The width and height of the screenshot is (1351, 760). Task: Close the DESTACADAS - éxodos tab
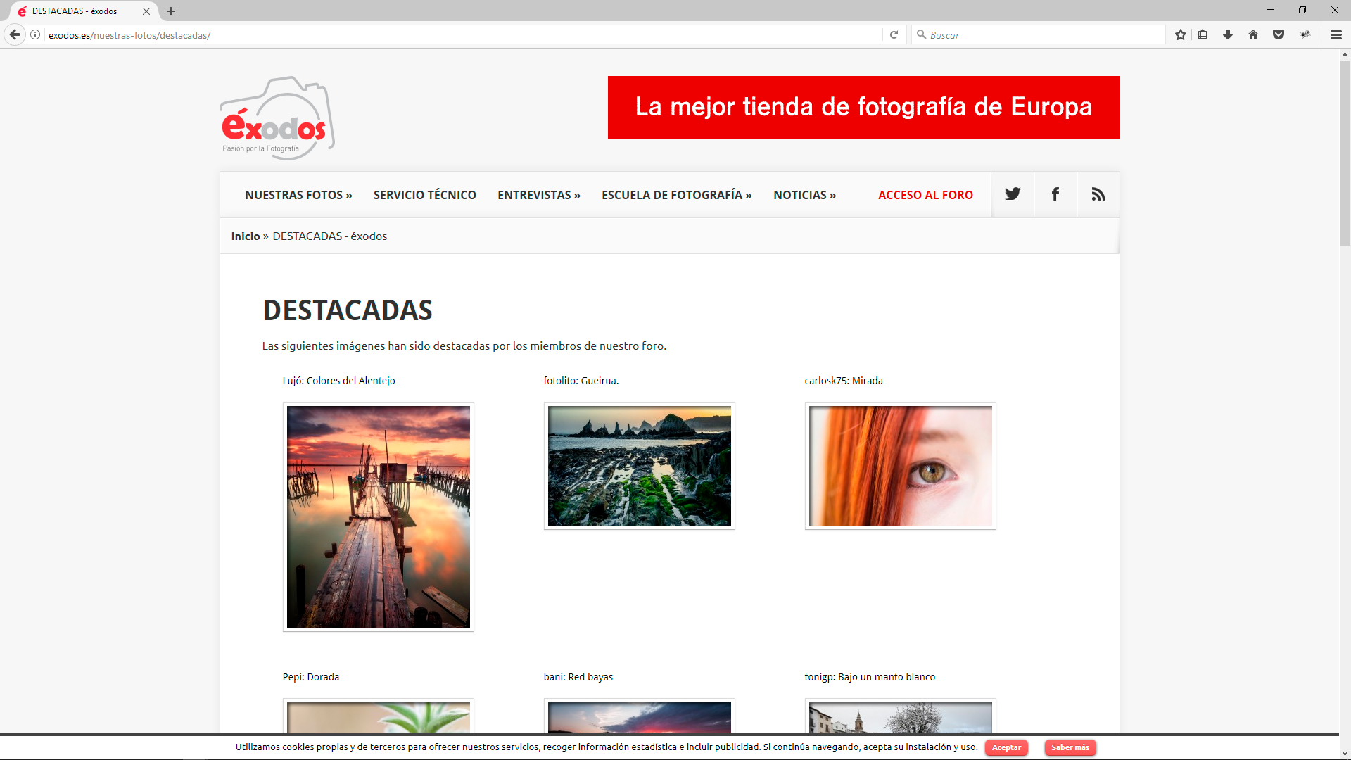tap(146, 11)
